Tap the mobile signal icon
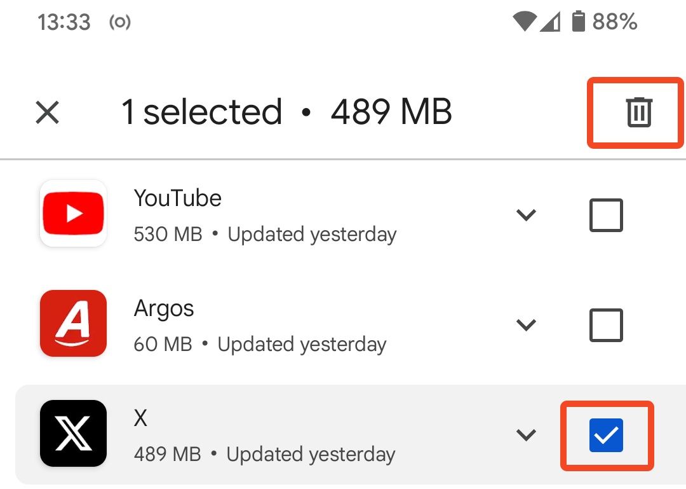Viewport: 686px width, 489px height. click(x=552, y=23)
